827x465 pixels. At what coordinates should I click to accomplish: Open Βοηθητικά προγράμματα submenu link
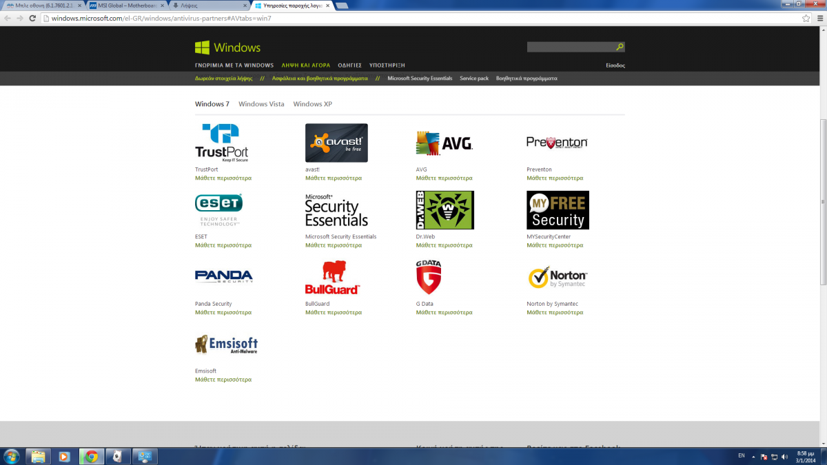pyautogui.click(x=527, y=79)
